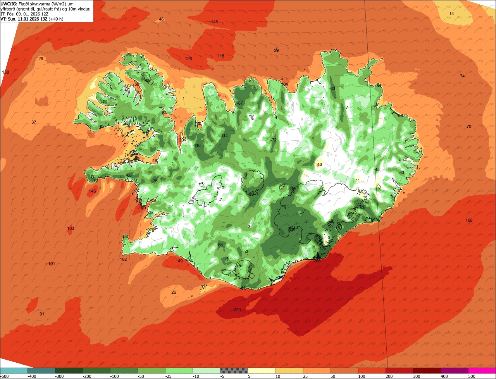Select the land value 11
The height and width of the screenshot is (379, 496).
pyautogui.click(x=358, y=181)
